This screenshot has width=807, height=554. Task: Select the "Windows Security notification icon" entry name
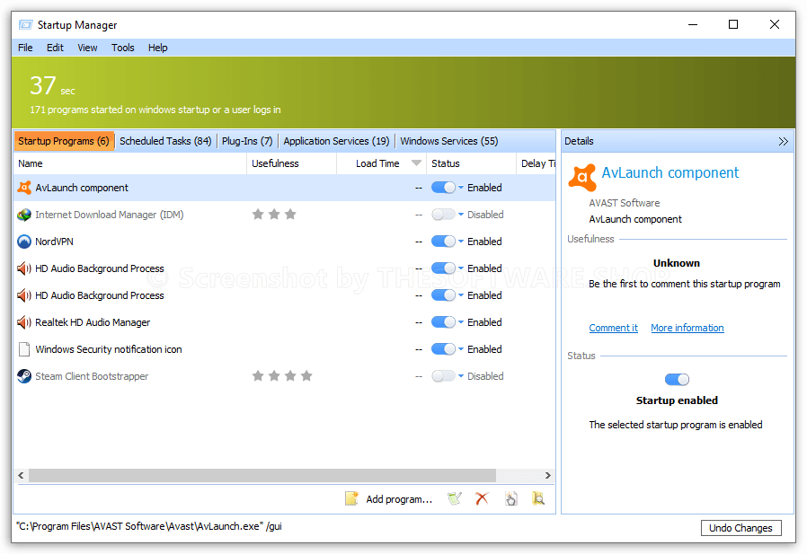(x=109, y=349)
